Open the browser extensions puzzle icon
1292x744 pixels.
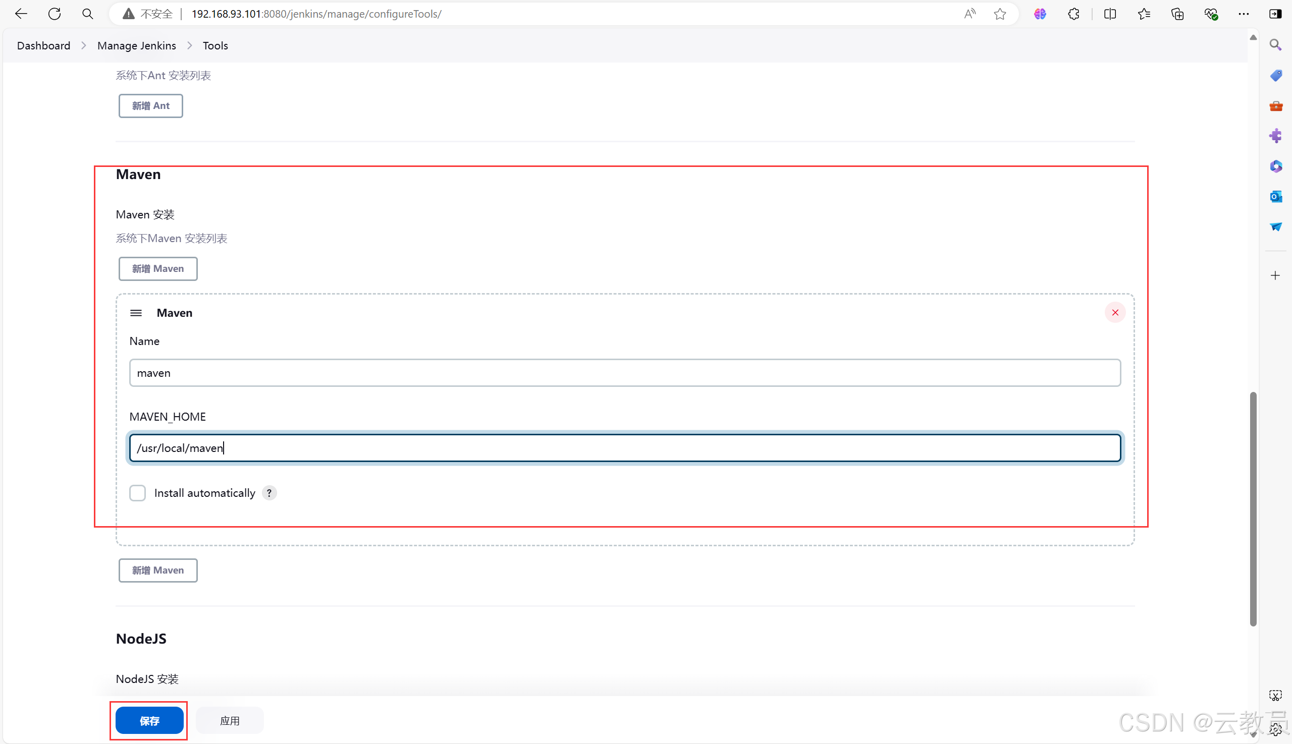1073,14
